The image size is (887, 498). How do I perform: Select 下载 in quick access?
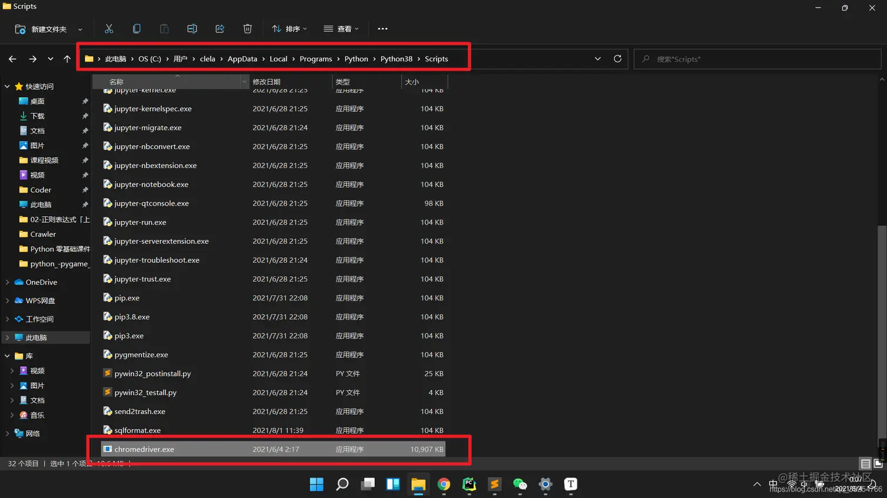point(37,116)
